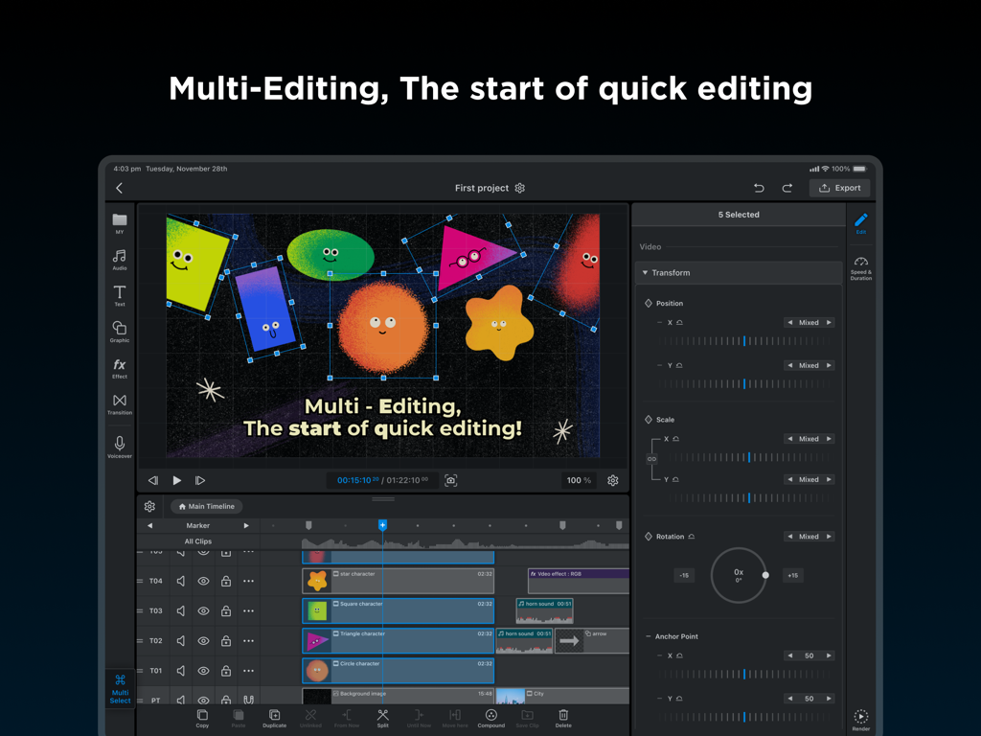Select the Text tool in the sidebar
This screenshot has height=736, width=981.
(119, 295)
